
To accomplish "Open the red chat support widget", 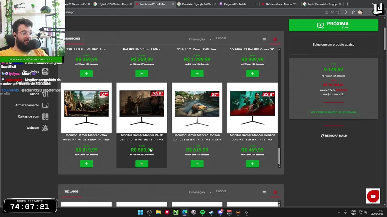I will (373, 196).
